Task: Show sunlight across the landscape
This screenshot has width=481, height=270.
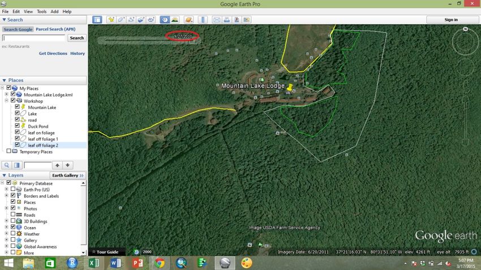Action: (175, 20)
